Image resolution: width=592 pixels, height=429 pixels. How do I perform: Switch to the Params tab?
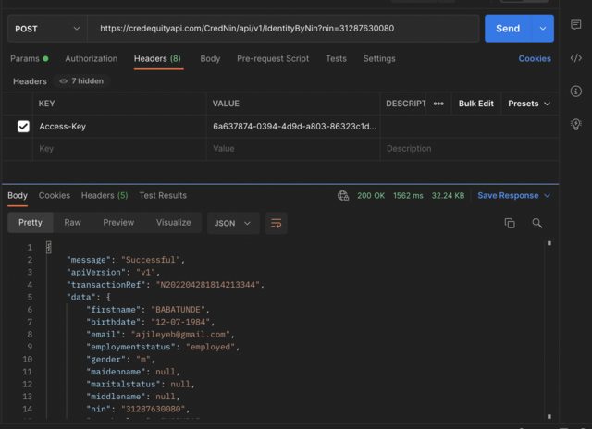(29, 59)
